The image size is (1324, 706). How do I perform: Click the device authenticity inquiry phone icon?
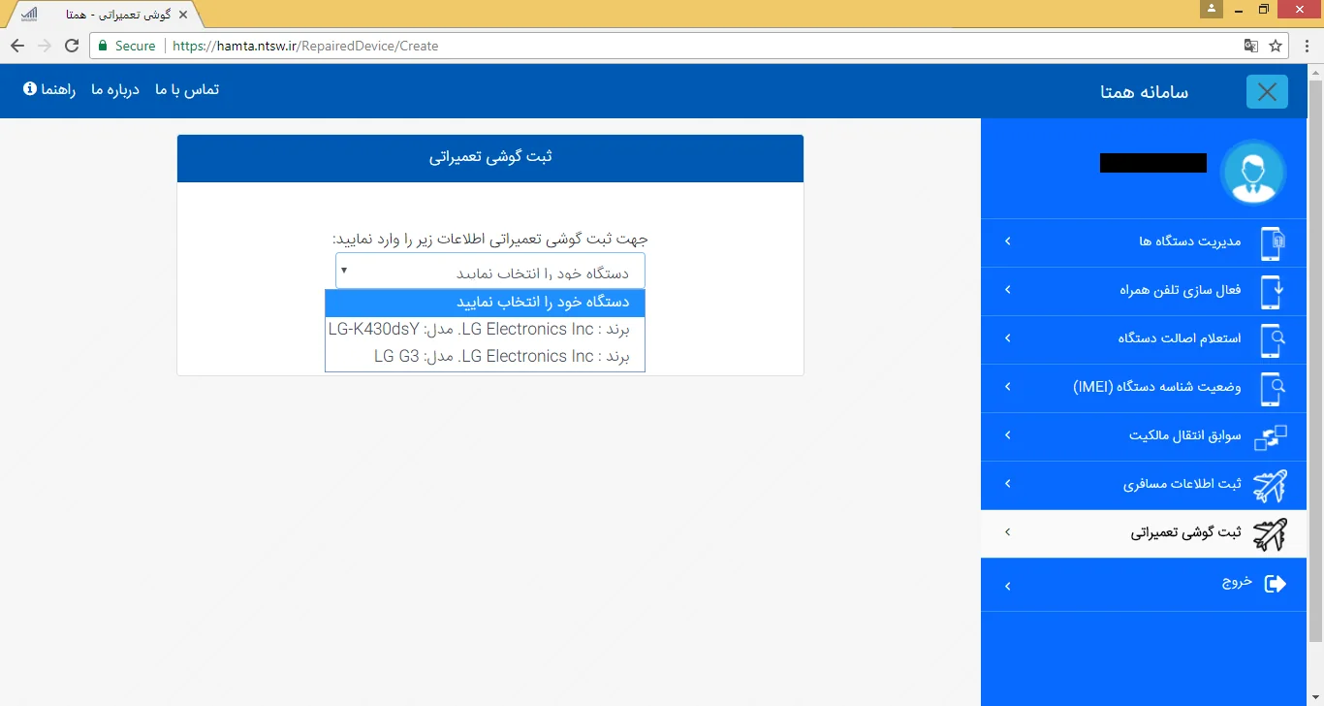(x=1273, y=339)
